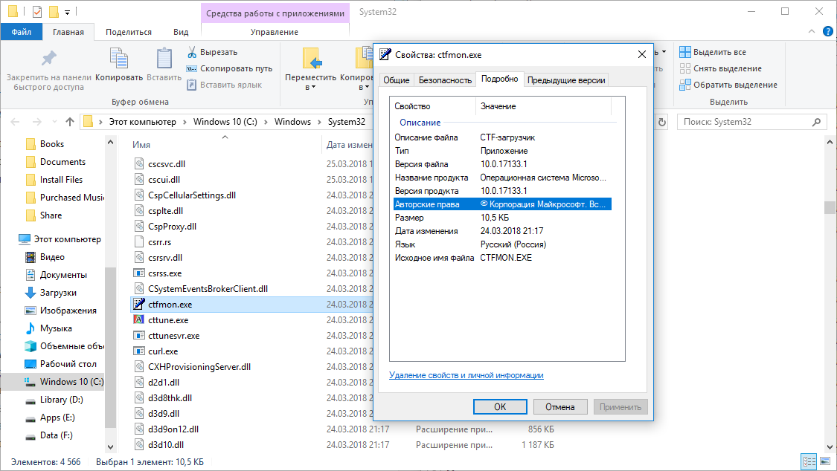Click the Копировать copy icon
Viewport: 837px width, 471px height.
pyautogui.click(x=118, y=58)
